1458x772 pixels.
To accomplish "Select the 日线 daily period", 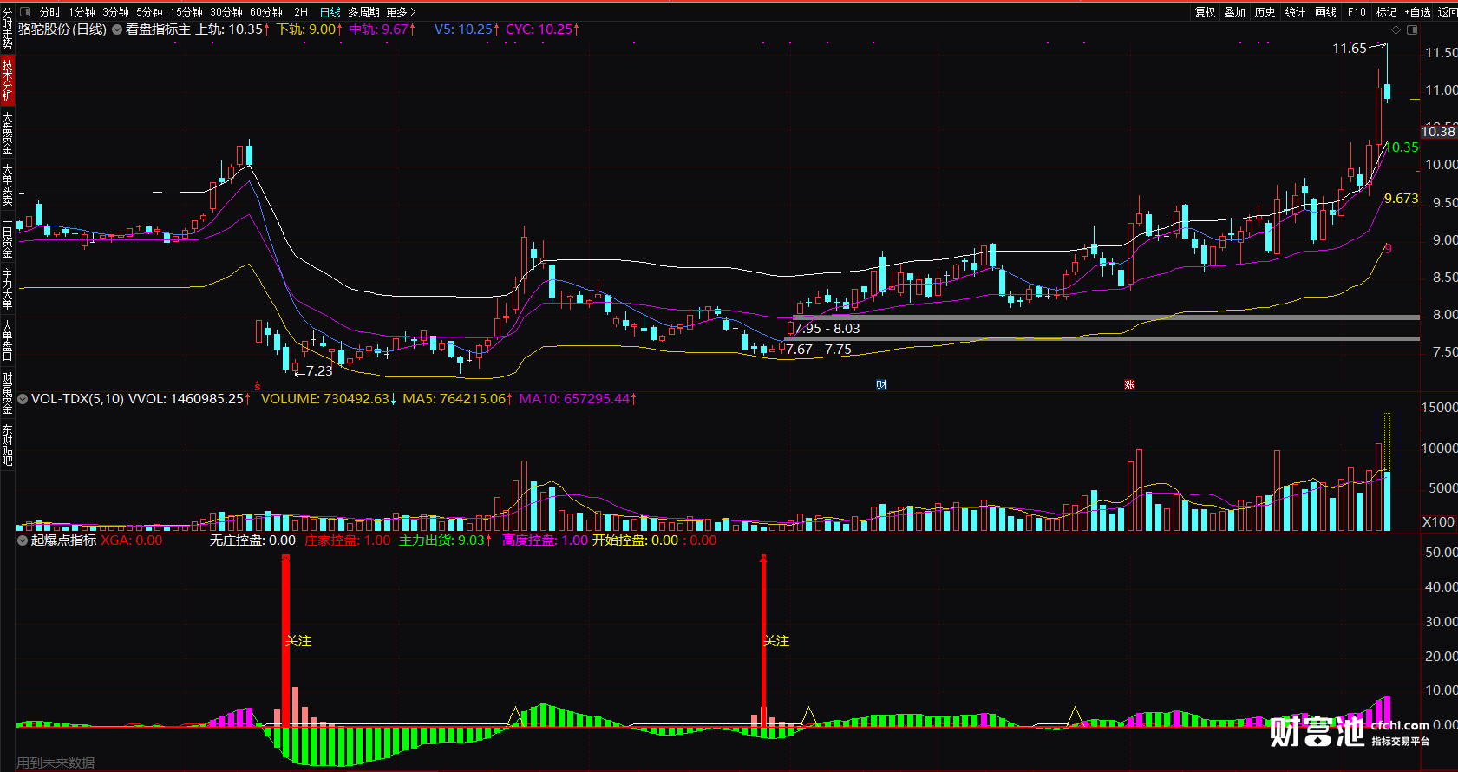I will [330, 12].
